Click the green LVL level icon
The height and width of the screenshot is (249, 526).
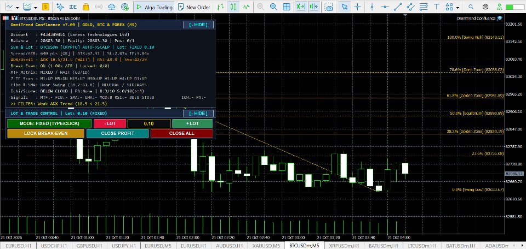pos(500,7)
